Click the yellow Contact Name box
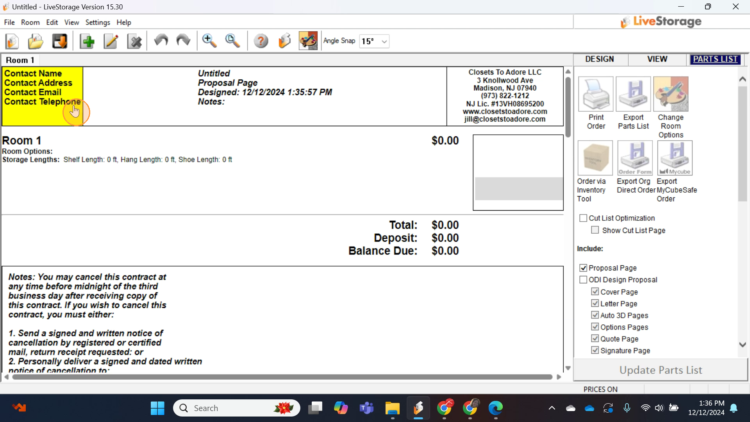Viewport: 750px width, 422px height. [x=42, y=96]
